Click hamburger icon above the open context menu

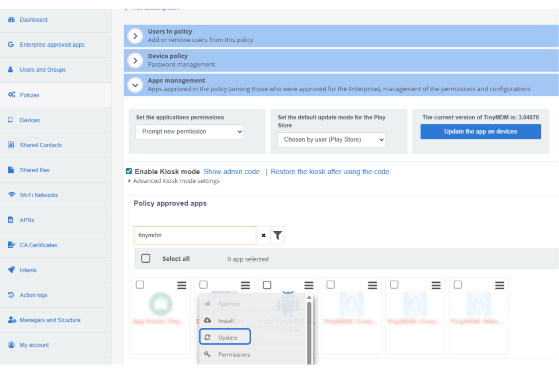pos(246,285)
